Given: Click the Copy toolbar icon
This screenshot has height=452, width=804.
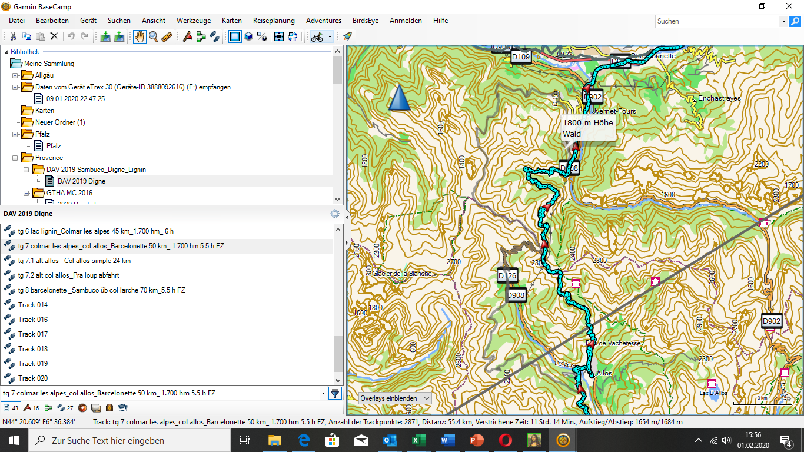Looking at the screenshot, I should pyautogui.click(x=27, y=36).
